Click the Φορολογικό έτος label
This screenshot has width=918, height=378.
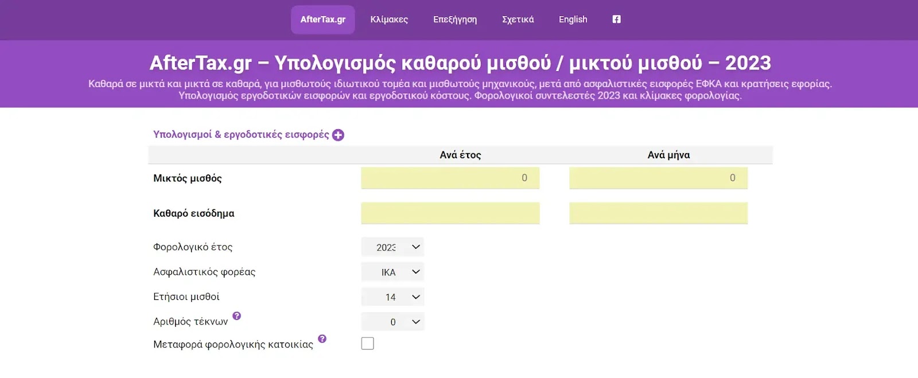(x=193, y=247)
